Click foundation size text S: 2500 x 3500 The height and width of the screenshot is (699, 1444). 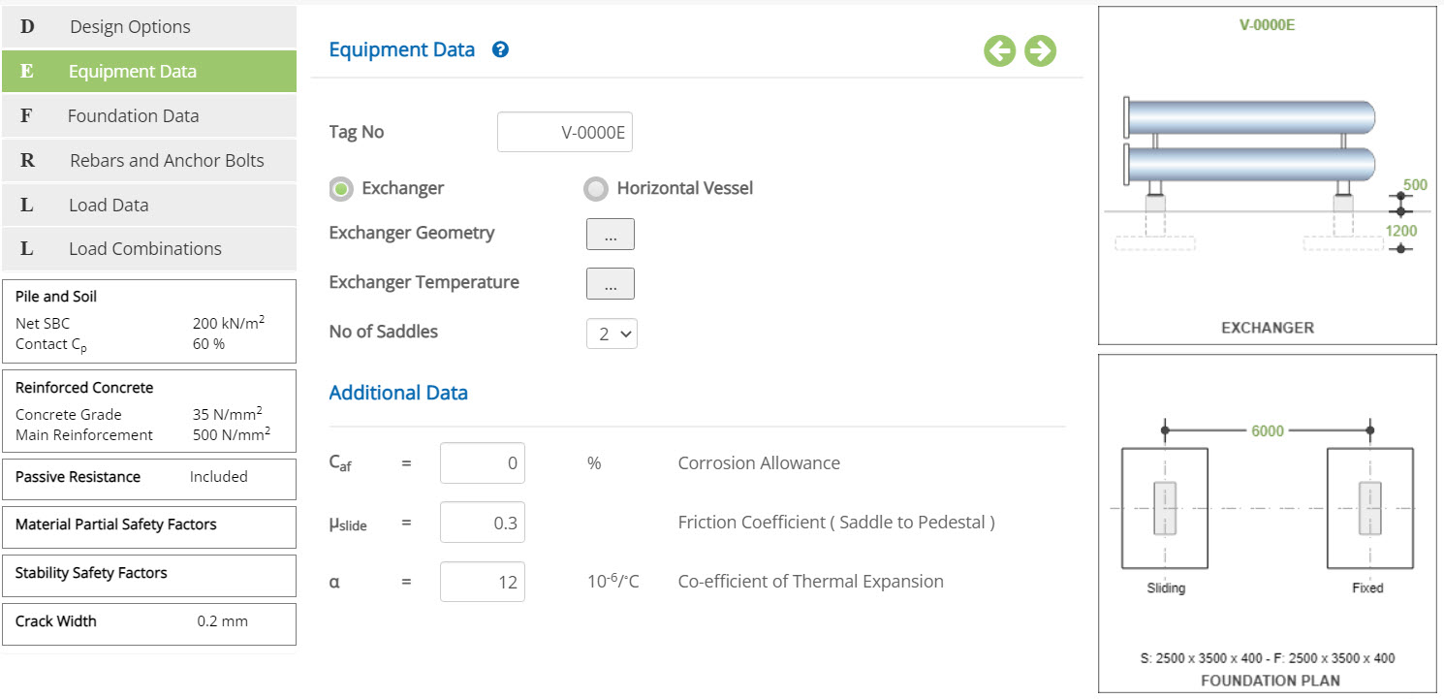click(1268, 658)
